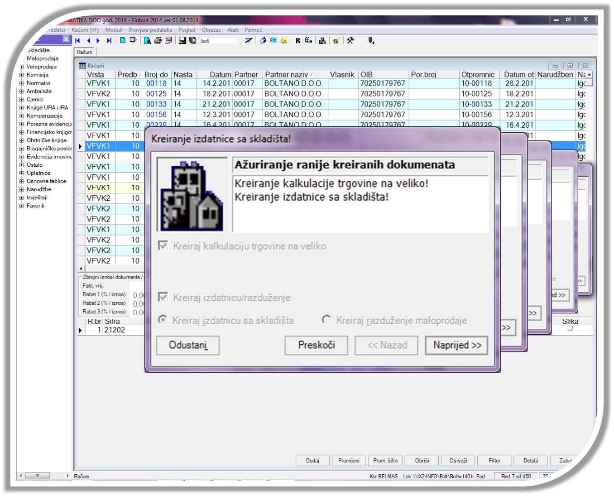Click the bold R toolbar icon
614x496 pixels.
coord(298,41)
